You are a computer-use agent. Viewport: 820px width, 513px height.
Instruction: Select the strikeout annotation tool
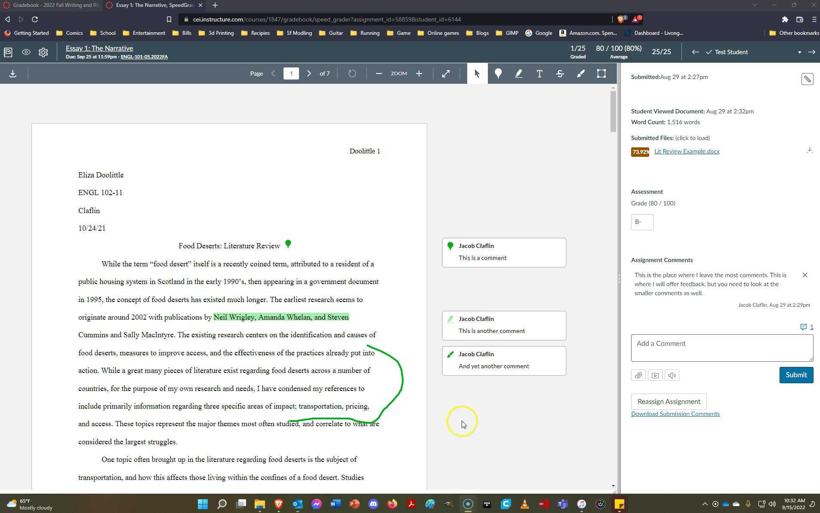point(560,73)
